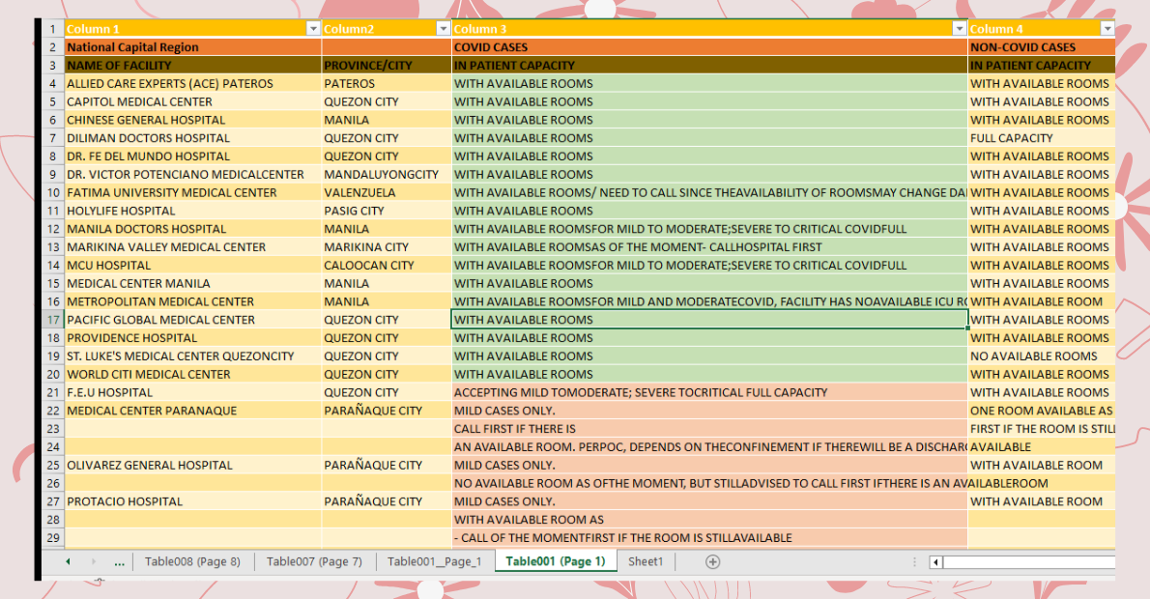The image size is (1150, 599).
Task: Select DR. VICTOR POTENCIANO MEDICALCENTER cell
Action: point(193,175)
